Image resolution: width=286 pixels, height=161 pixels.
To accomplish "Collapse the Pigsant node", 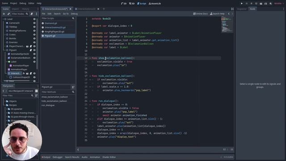I will coord(5,50).
